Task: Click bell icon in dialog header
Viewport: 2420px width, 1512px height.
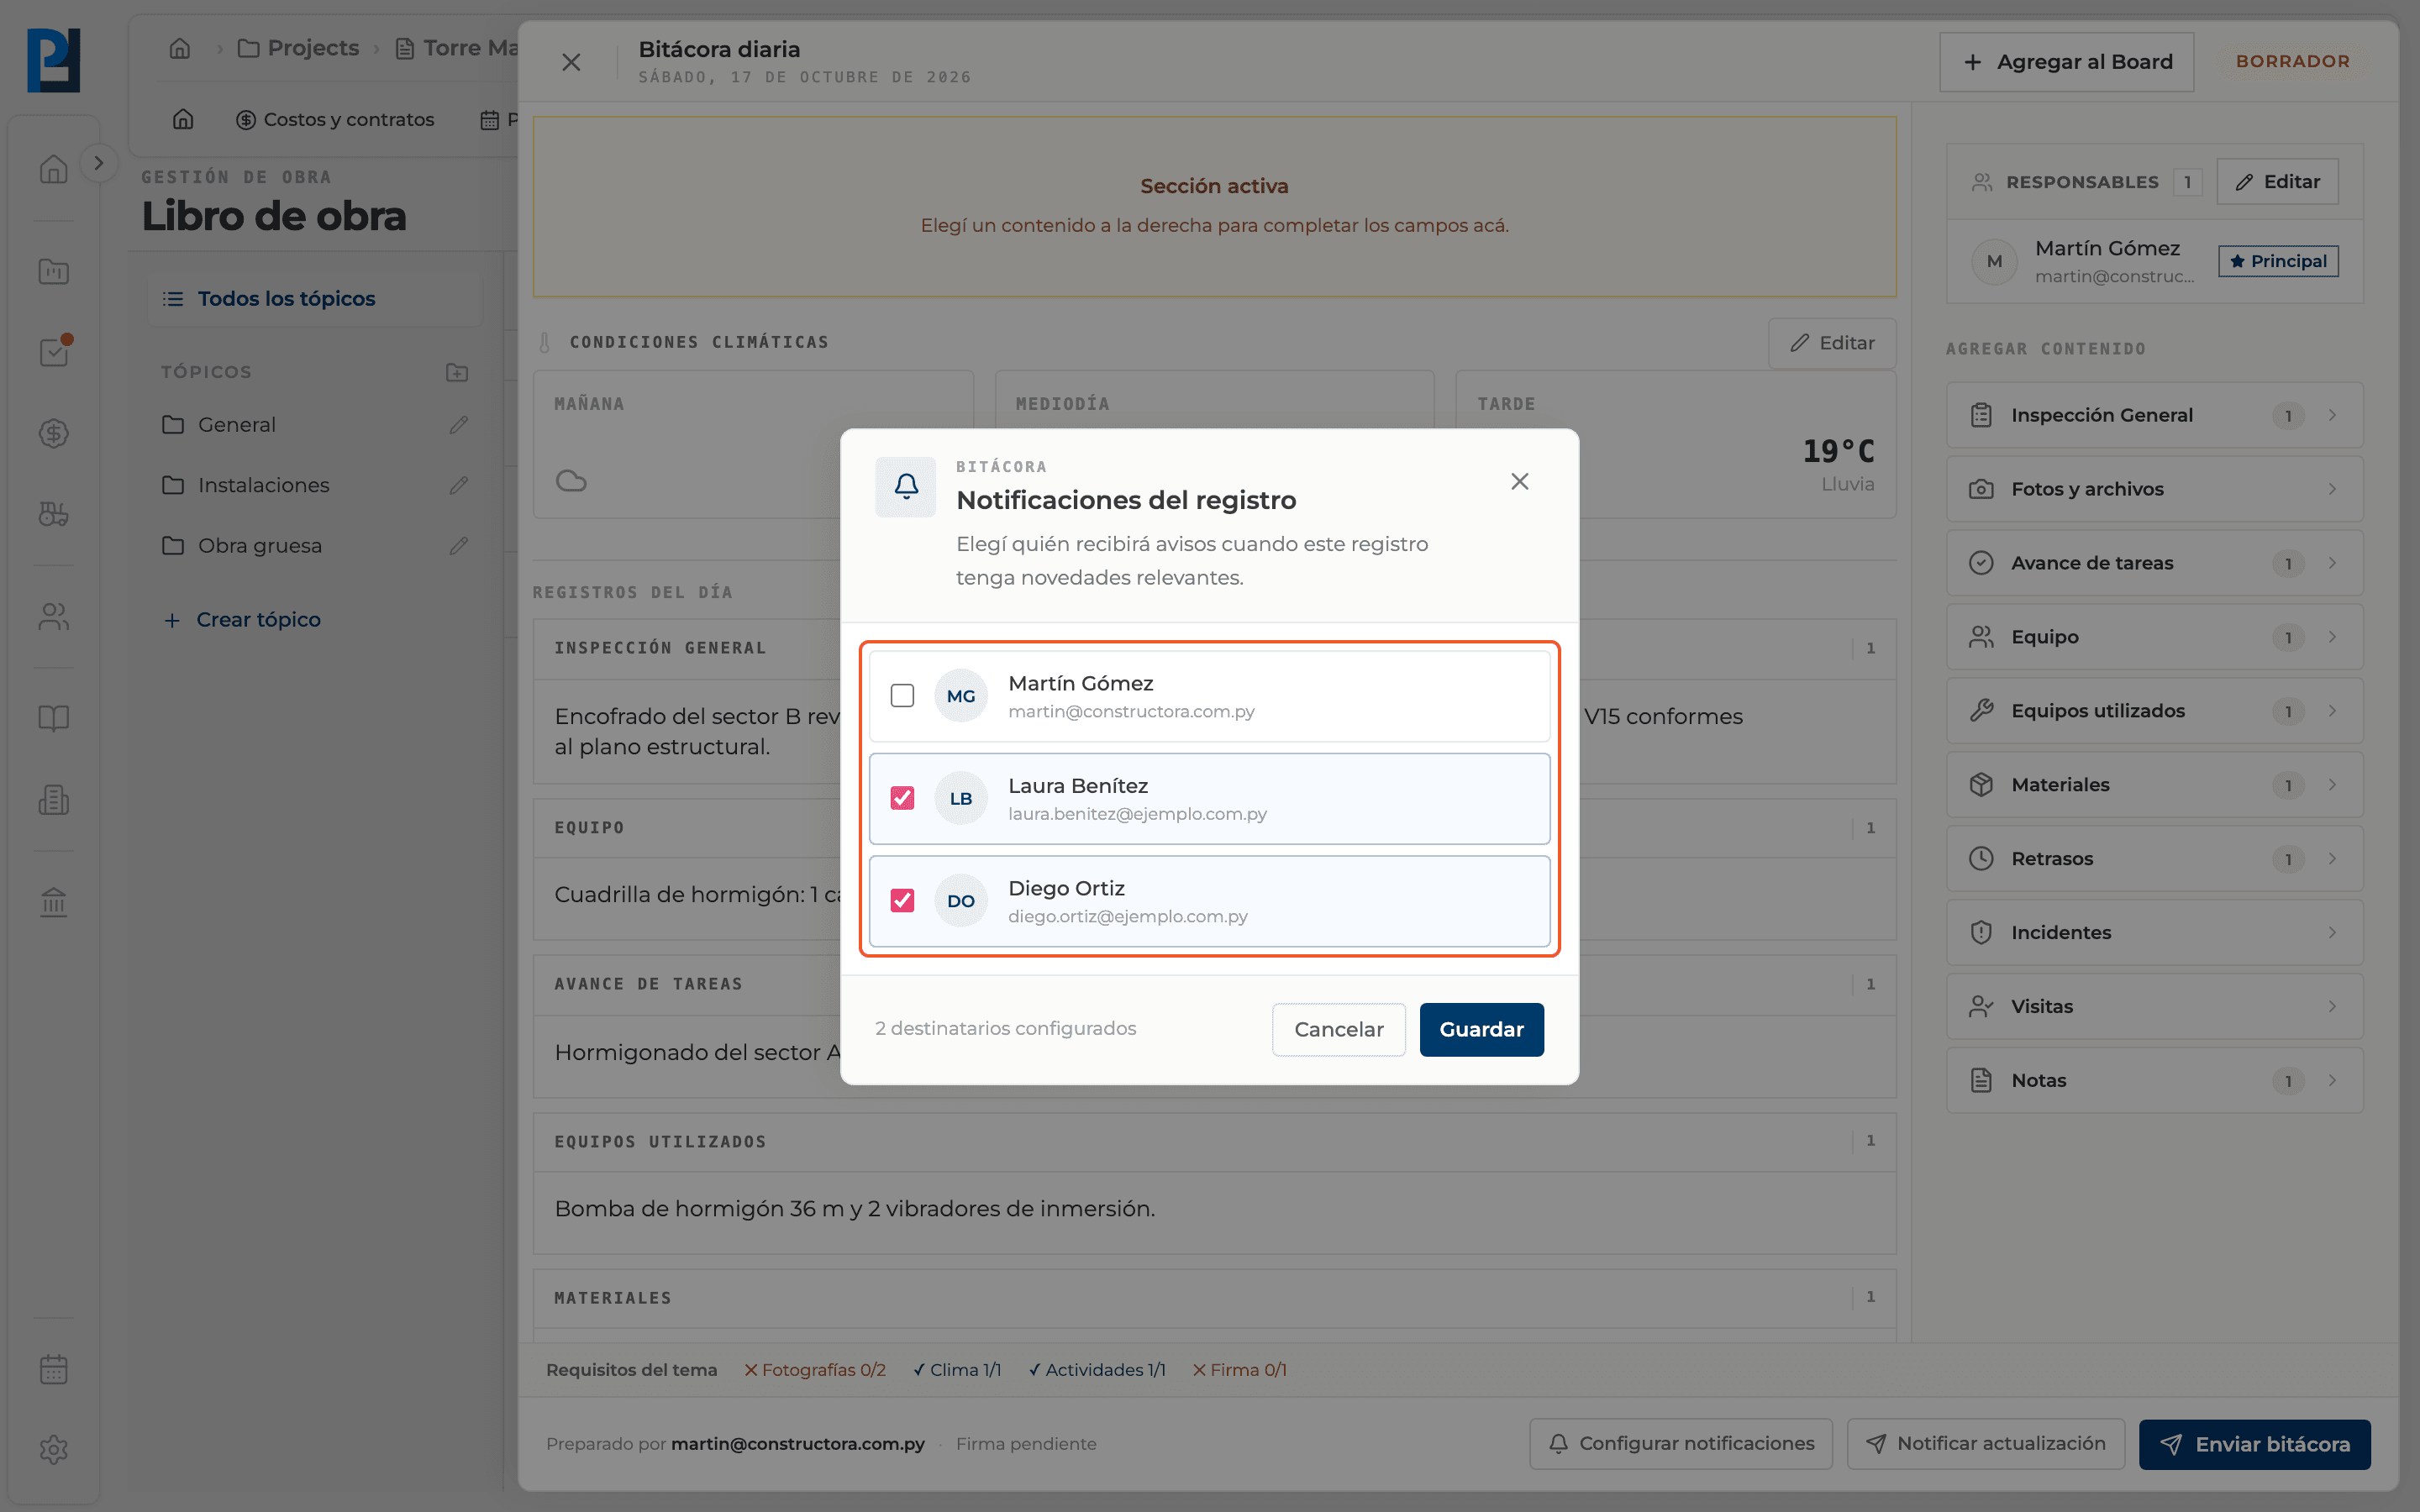Action: pos(906,487)
